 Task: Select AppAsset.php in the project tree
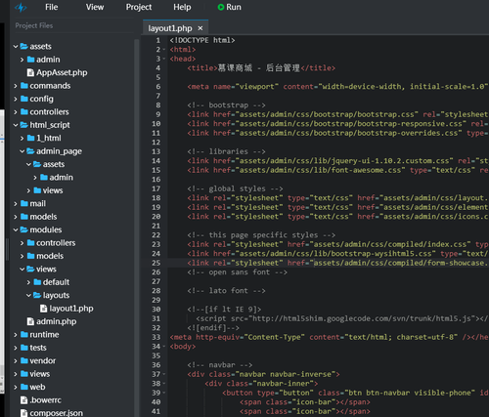(x=62, y=72)
